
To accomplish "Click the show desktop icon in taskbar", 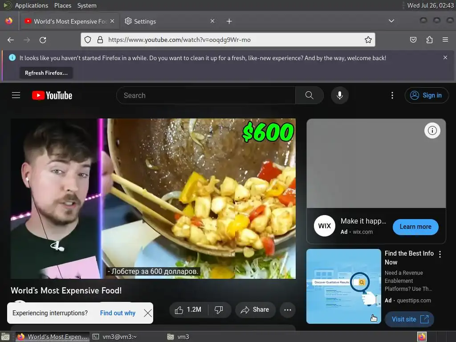I will [x=5, y=337].
